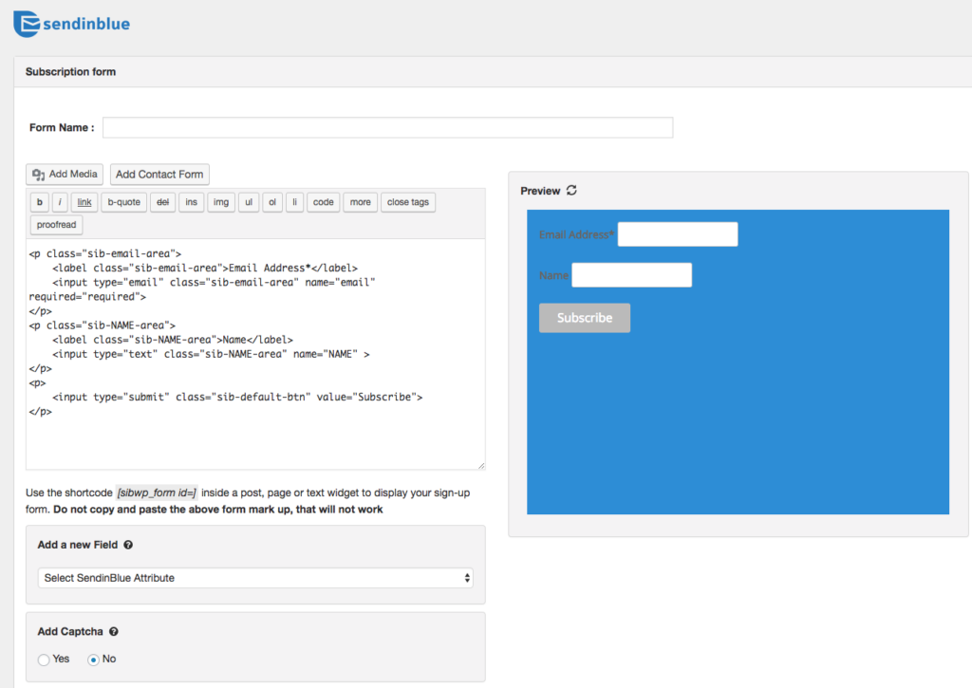Click the Subscribe button in the preview
972x688 pixels.
click(585, 318)
